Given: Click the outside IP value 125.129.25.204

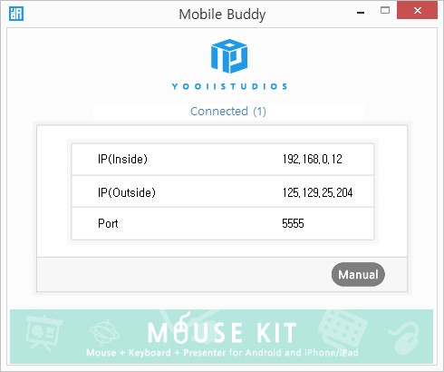Looking at the screenshot, I should point(317,192).
